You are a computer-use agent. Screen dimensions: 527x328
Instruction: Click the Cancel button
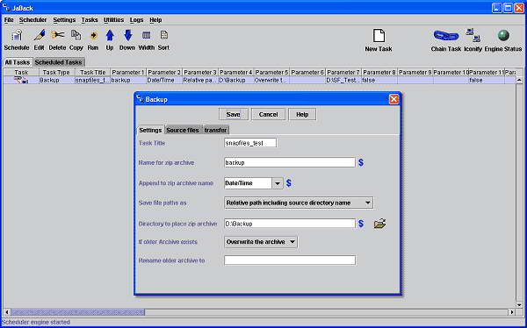click(x=268, y=115)
